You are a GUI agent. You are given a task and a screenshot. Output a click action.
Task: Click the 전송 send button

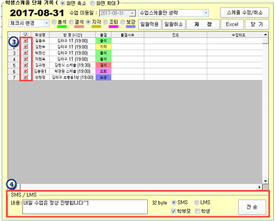point(252,207)
